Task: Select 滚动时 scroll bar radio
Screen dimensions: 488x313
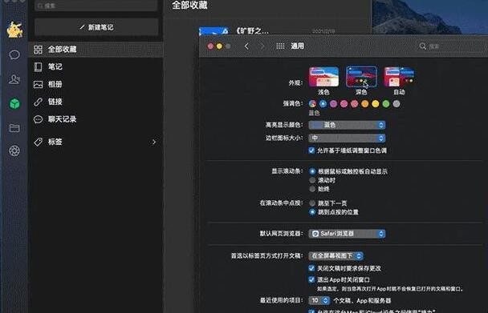Action: [x=312, y=180]
